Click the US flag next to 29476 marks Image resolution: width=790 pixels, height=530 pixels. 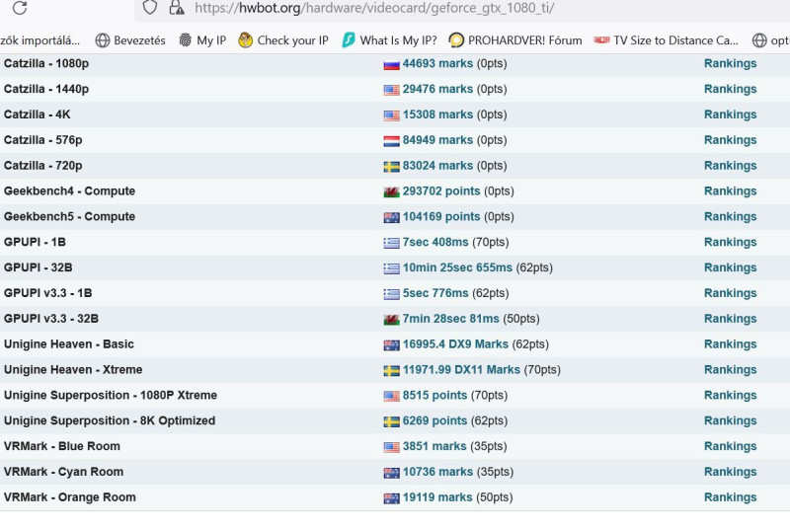[391, 90]
